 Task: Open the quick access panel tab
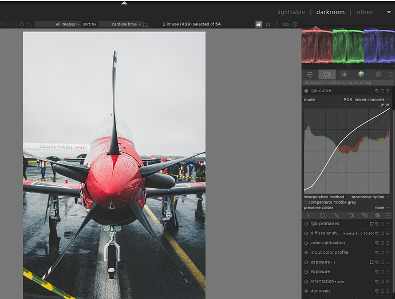(x=310, y=74)
